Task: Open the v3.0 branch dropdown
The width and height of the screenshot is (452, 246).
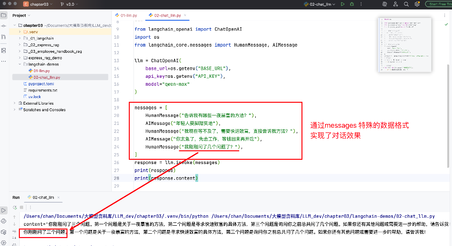Action: coord(69,4)
